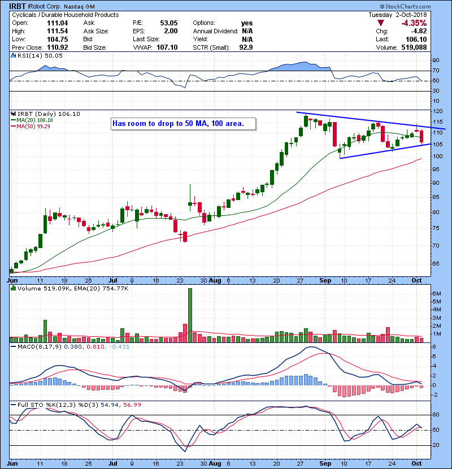Image resolution: width=452 pixels, height=469 pixels.
Task: Select the SCTR (Small) value 92.9
Action: coord(246,47)
